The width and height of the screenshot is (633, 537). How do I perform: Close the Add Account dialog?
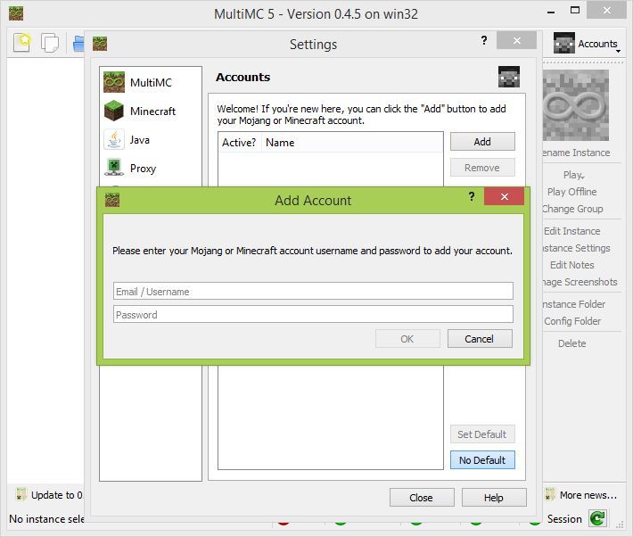(505, 196)
